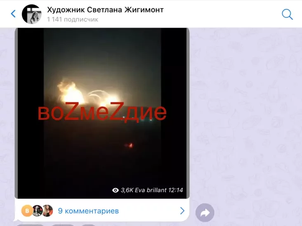
Task: Tap the 'Eva brillant' author signature
Action: (x=151, y=190)
